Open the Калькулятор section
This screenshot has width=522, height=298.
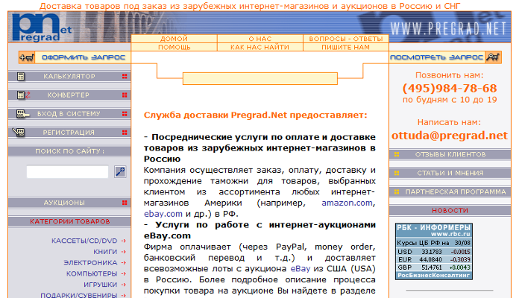pos(69,76)
